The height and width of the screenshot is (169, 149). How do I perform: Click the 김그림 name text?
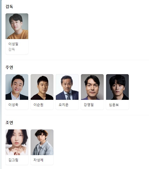point(13,160)
